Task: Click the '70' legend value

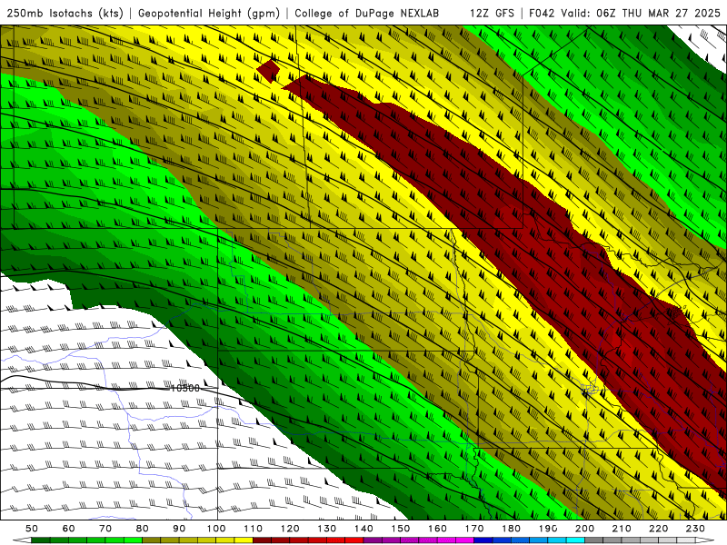Action: pos(105,529)
